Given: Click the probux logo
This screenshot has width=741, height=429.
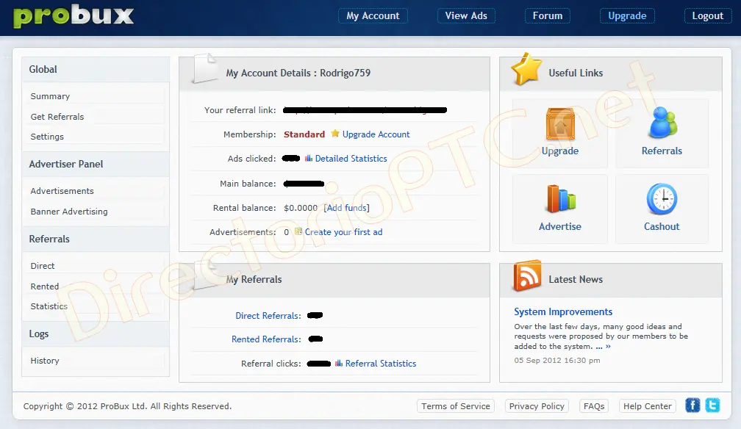Looking at the screenshot, I should click(74, 15).
